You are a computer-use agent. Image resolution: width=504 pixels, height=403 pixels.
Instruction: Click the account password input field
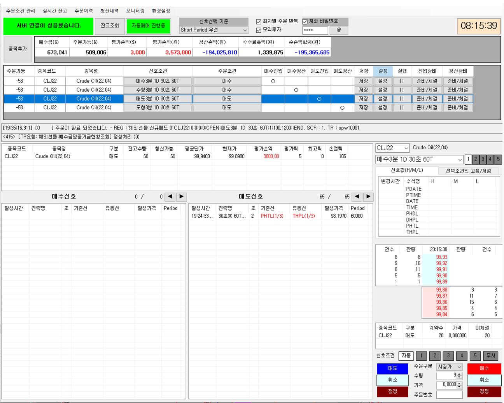pyautogui.click(x=315, y=30)
